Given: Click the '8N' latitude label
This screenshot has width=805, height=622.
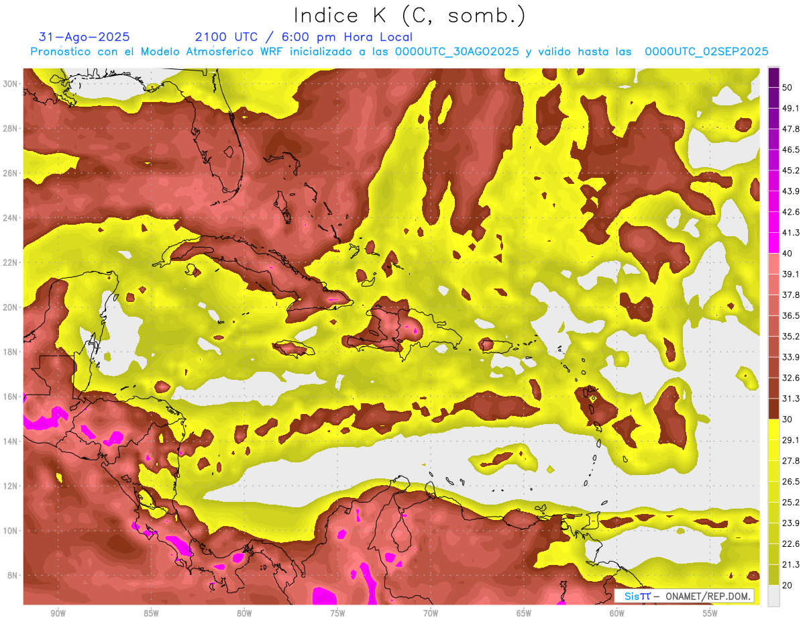Looking at the screenshot, I should [x=13, y=575].
